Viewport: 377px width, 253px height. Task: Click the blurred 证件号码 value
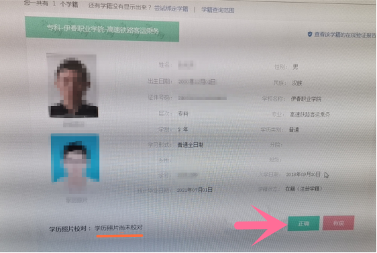(202, 98)
